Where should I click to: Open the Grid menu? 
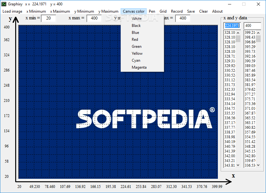click(x=163, y=11)
